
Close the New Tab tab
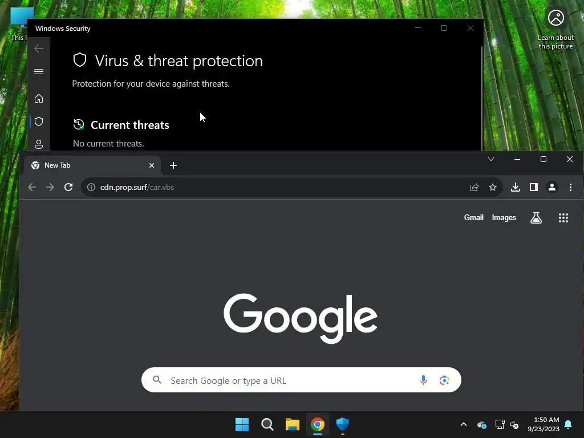(152, 165)
